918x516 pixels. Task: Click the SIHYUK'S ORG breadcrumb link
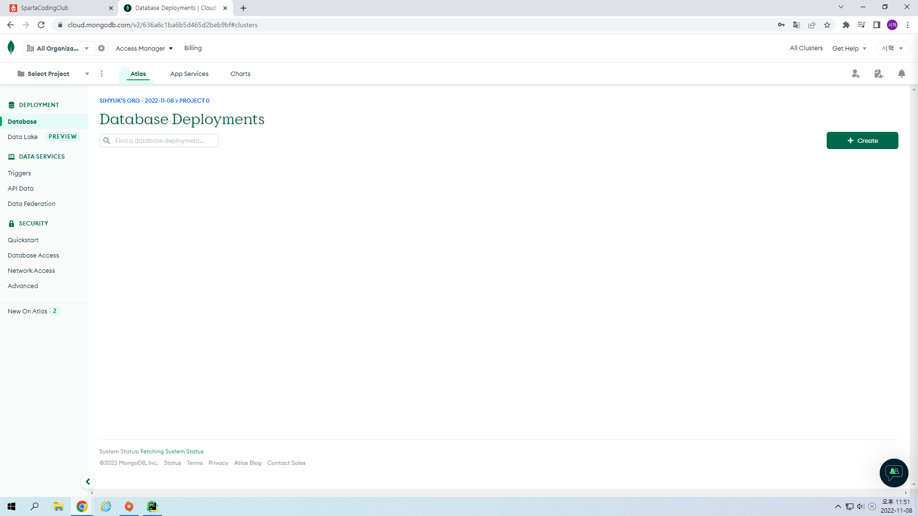coord(137,100)
